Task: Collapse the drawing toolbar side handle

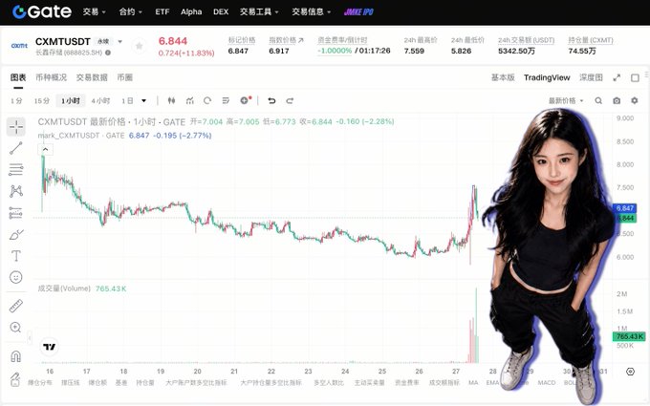Action: click(x=30, y=338)
